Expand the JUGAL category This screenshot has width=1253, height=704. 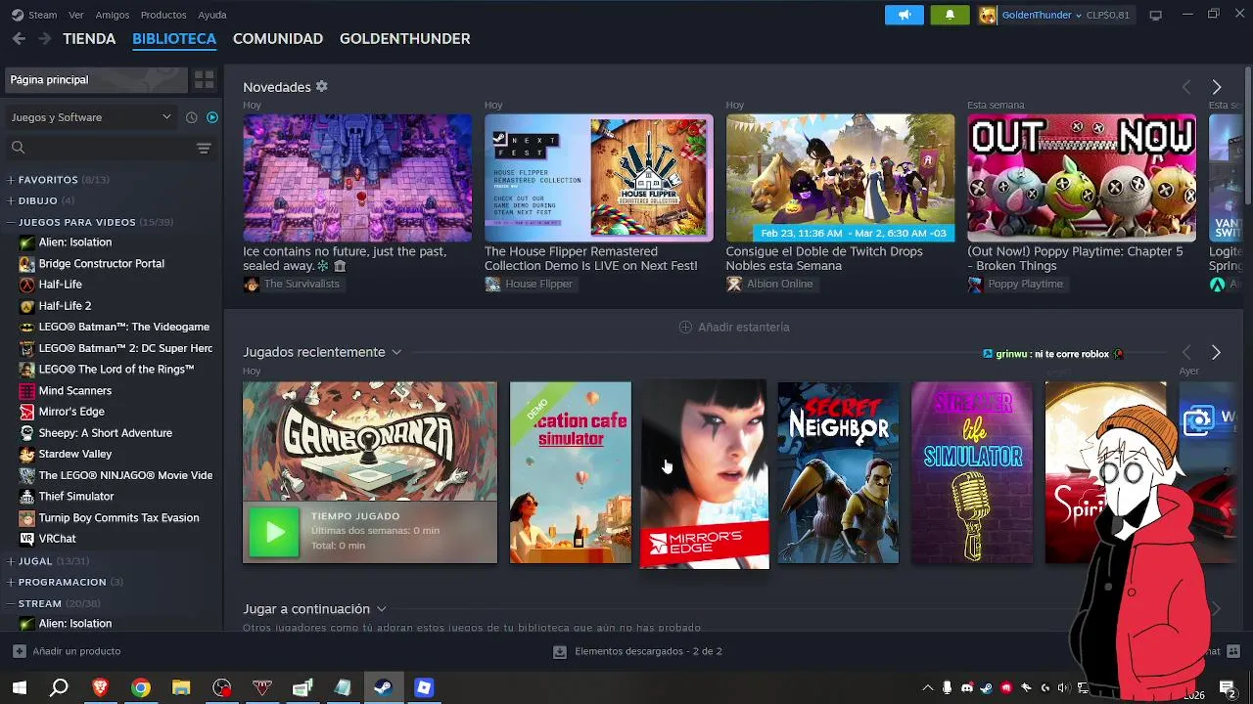coord(11,561)
